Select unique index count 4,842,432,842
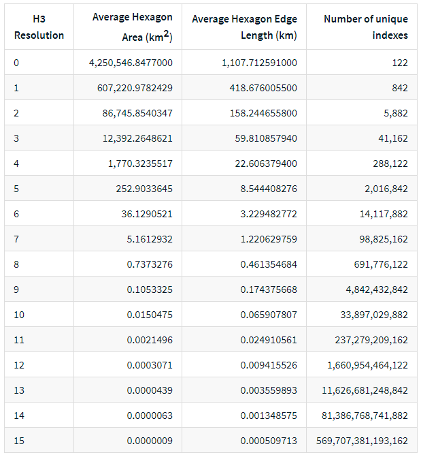Image resolution: width=421 pixels, height=455 pixels. 377,290
